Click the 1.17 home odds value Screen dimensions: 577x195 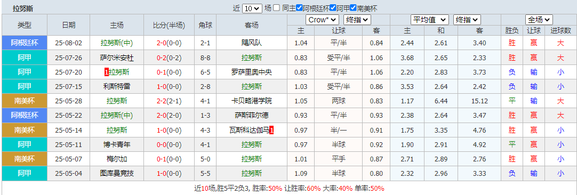[x=407, y=101]
